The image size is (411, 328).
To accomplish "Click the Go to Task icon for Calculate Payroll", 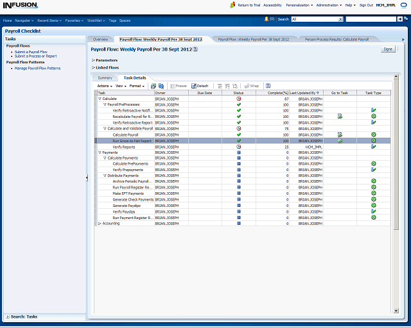I will [340, 135].
